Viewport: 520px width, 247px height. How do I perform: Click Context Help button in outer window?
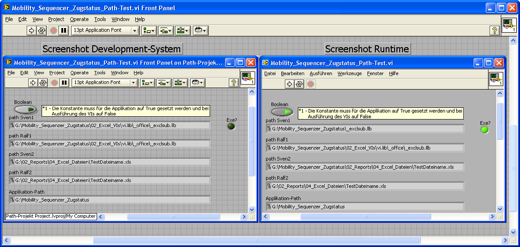point(494,30)
